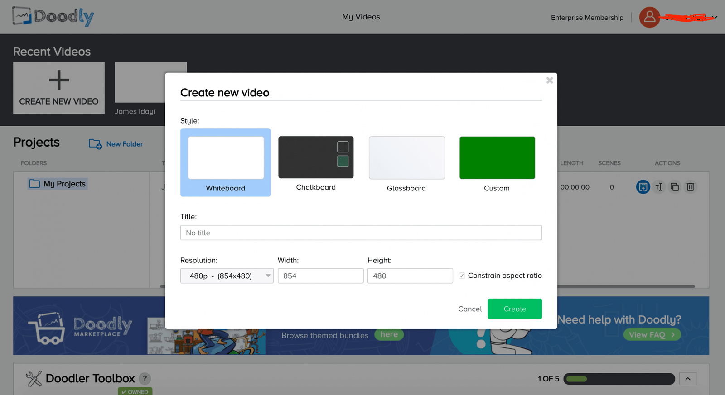Focus the Title input field
This screenshot has width=725, height=395.
point(361,233)
